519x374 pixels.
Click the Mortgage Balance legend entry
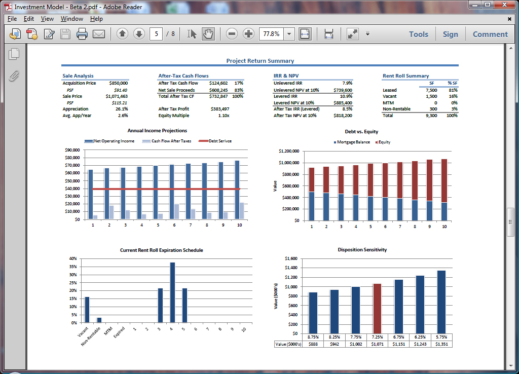click(352, 142)
